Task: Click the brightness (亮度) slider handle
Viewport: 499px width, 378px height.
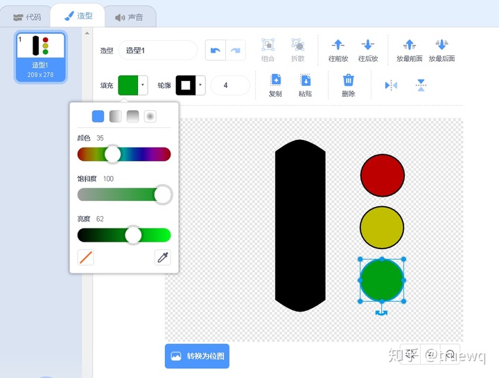Action: point(133,235)
